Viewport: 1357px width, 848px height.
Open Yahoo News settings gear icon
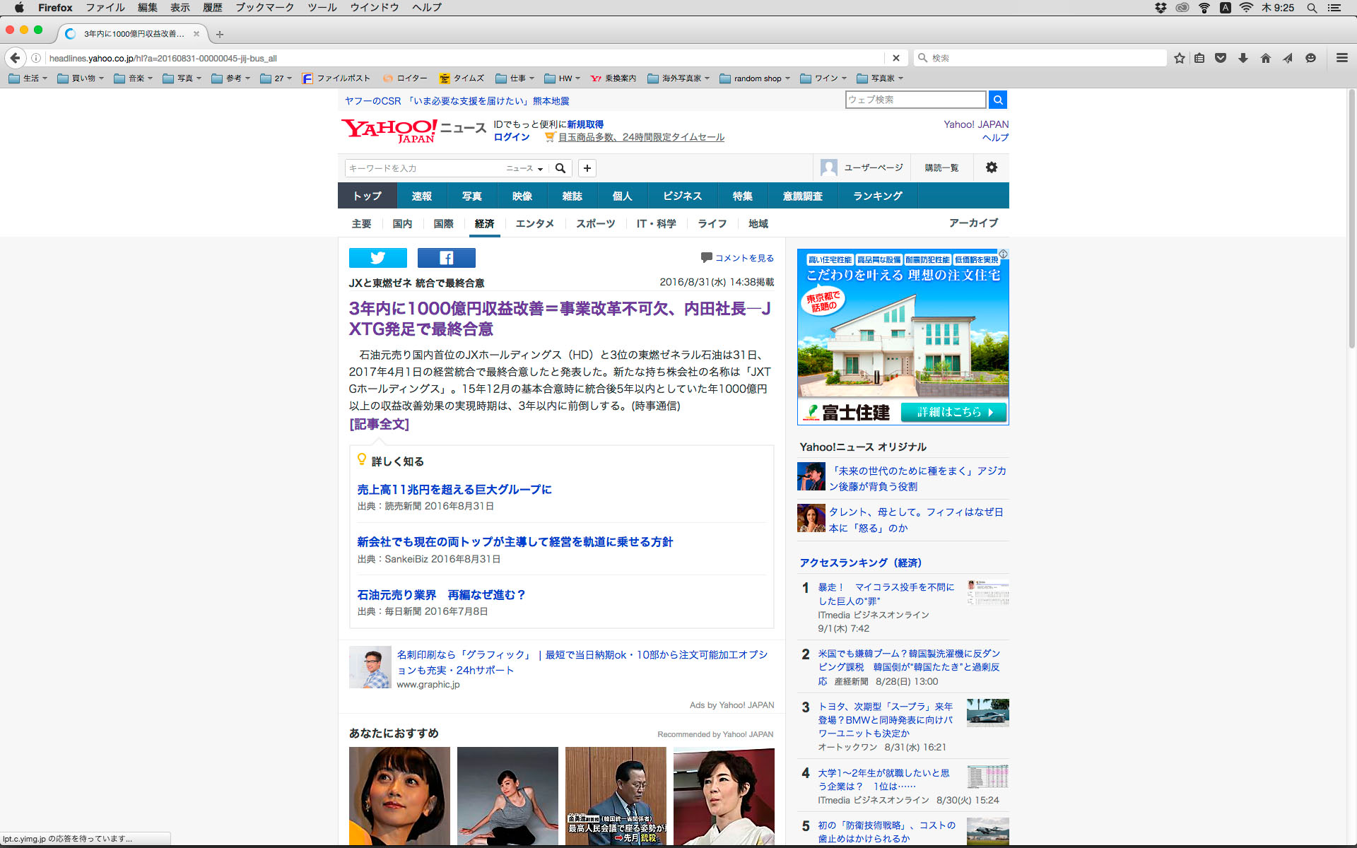[x=991, y=167]
